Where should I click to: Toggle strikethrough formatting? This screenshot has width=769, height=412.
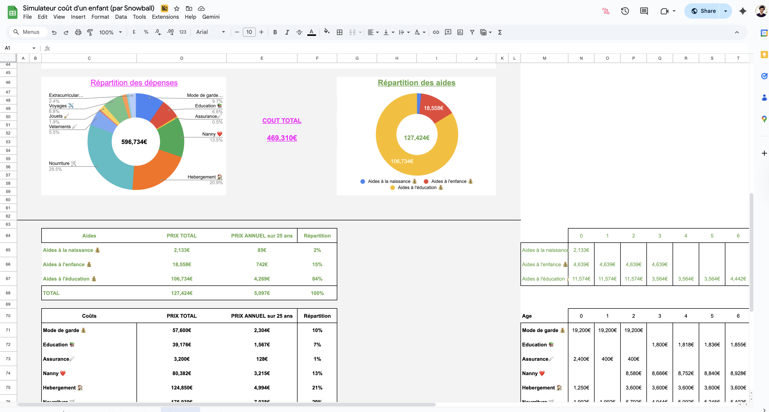pyautogui.click(x=299, y=32)
